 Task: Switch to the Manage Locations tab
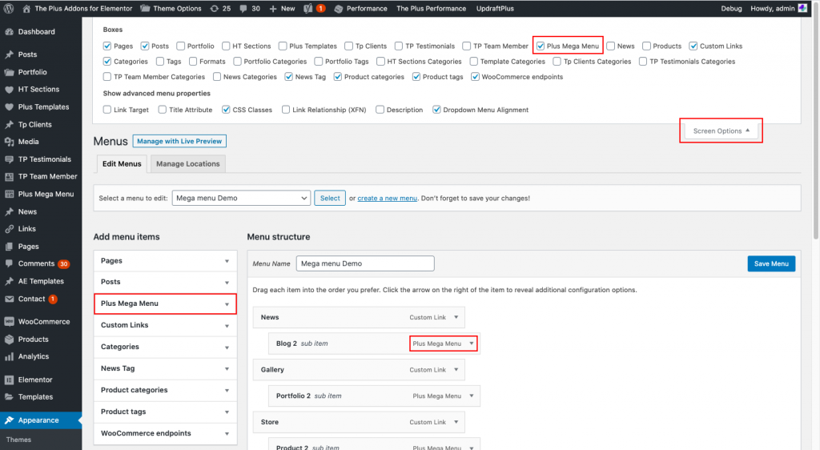tap(187, 164)
